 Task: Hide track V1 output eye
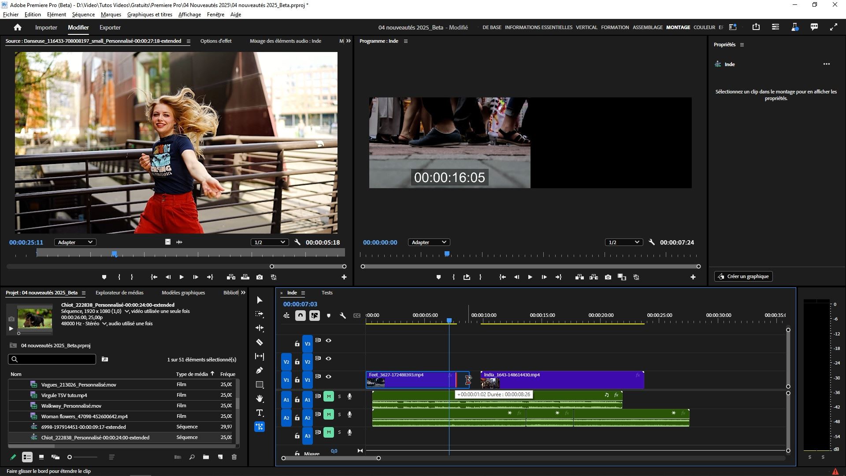(x=328, y=377)
